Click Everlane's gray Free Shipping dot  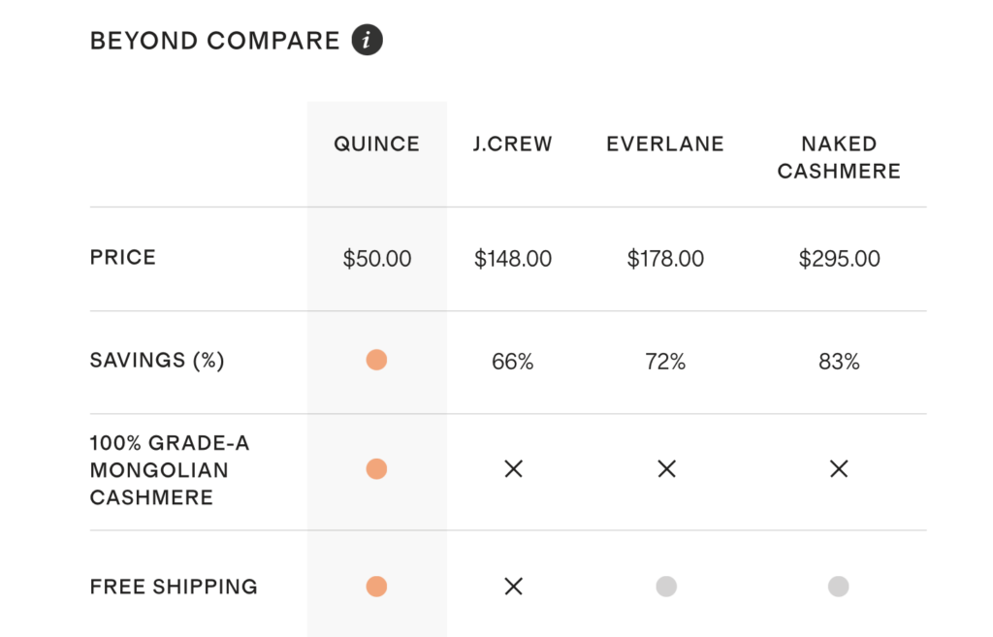pyautogui.click(x=666, y=587)
